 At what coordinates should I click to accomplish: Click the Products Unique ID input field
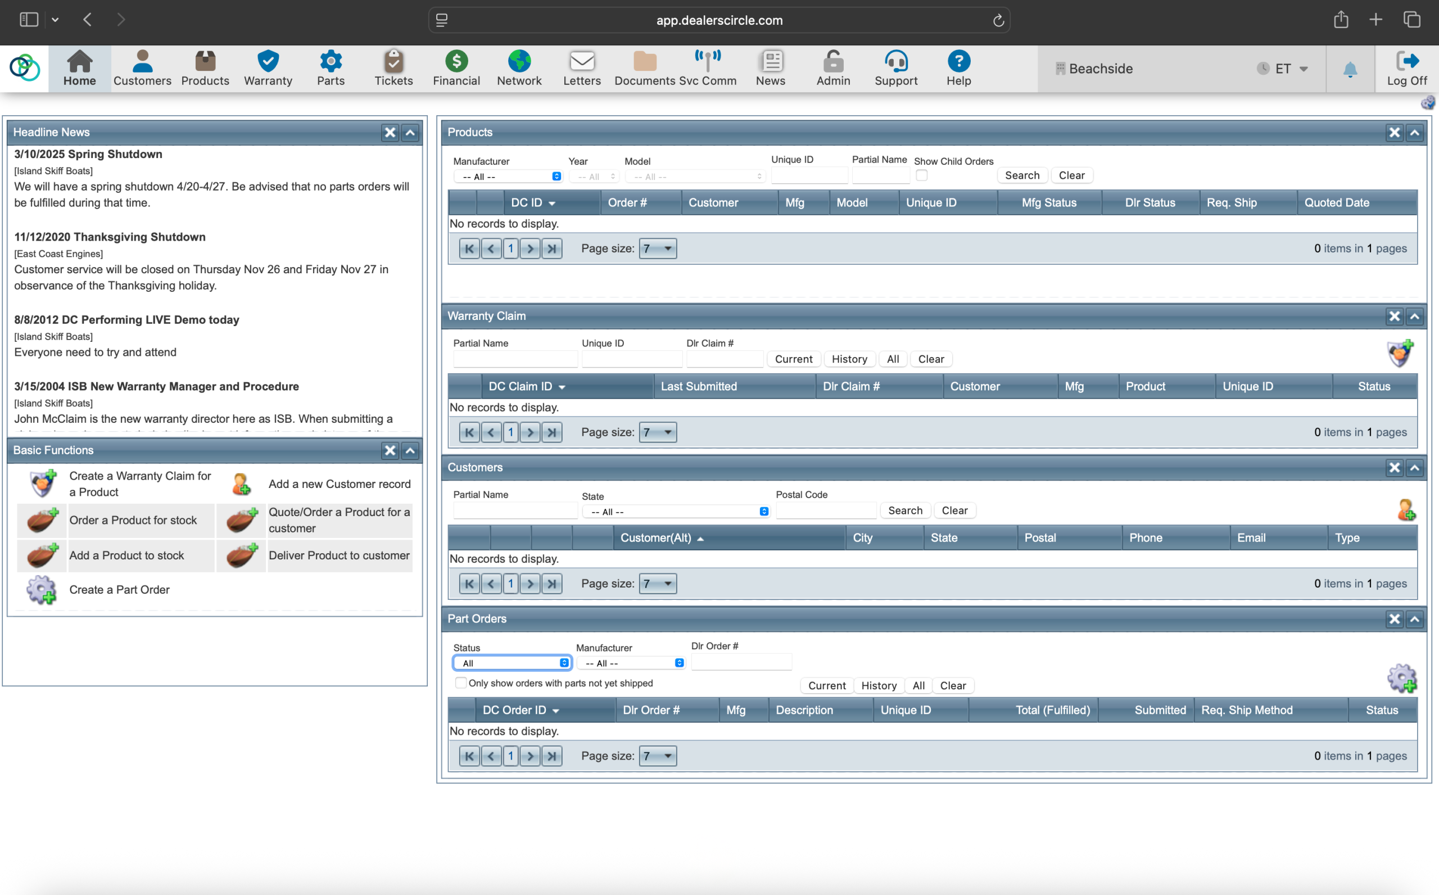point(809,176)
